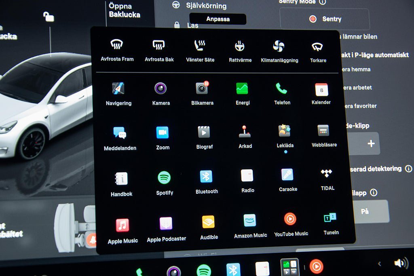
Task: Launch the Audible app
Action: coord(209,228)
